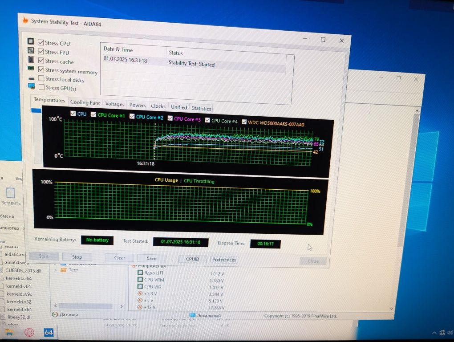Viewport: 454px width, 342px height.
Task: Click the +12 V lightning icon
Action: [140, 307]
